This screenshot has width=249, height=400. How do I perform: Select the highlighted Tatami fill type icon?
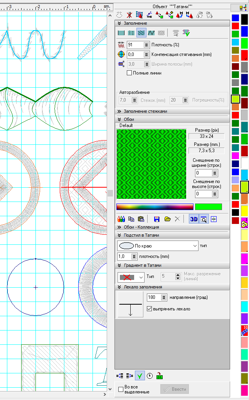click(x=141, y=33)
